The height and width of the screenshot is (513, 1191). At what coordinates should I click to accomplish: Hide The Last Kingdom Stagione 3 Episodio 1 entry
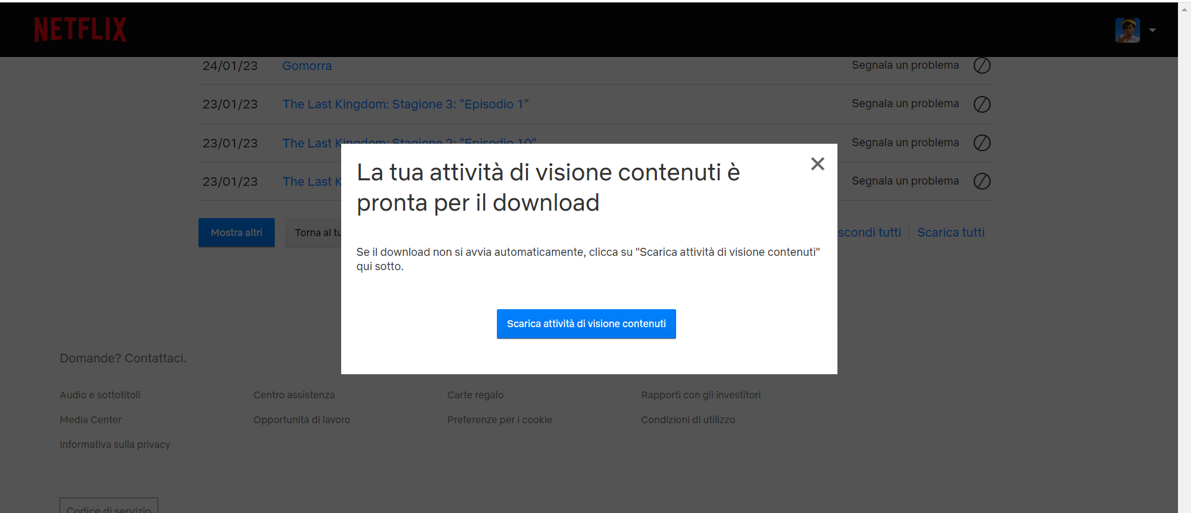981,104
